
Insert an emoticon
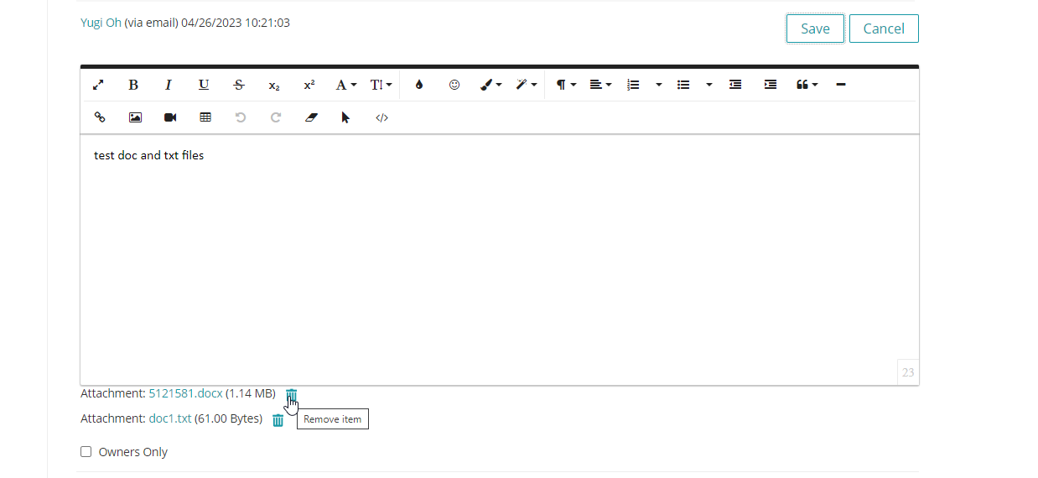[x=454, y=85]
